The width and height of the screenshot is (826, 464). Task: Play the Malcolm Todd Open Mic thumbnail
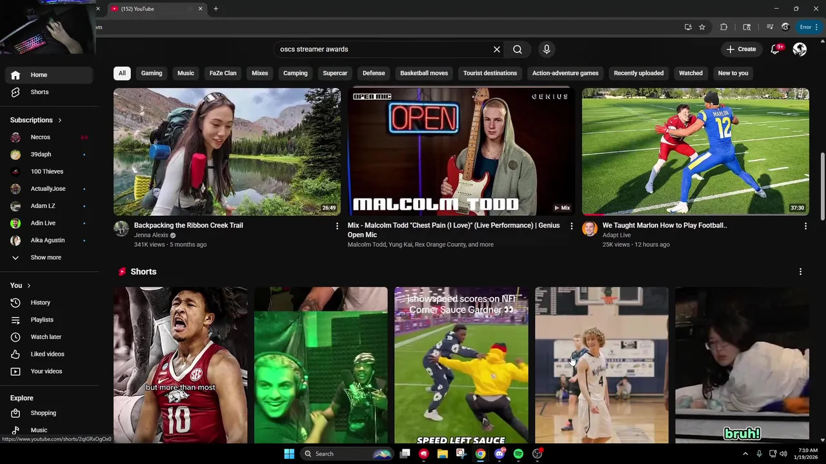tap(461, 151)
